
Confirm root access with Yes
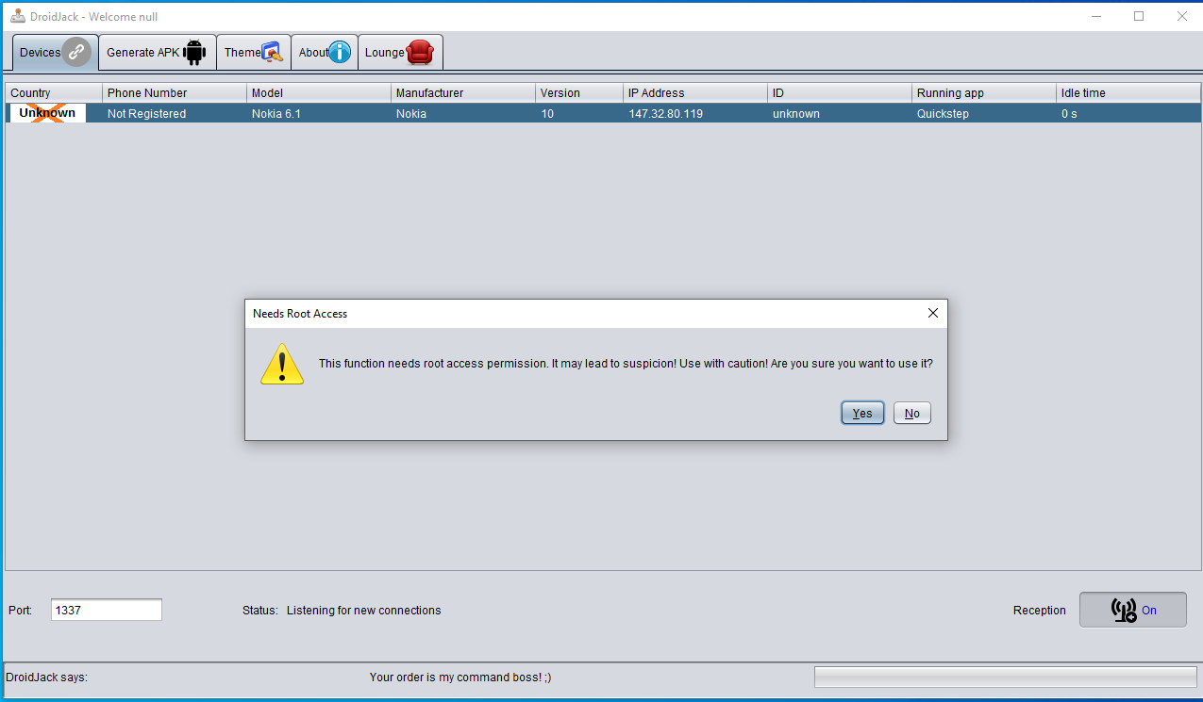click(862, 413)
